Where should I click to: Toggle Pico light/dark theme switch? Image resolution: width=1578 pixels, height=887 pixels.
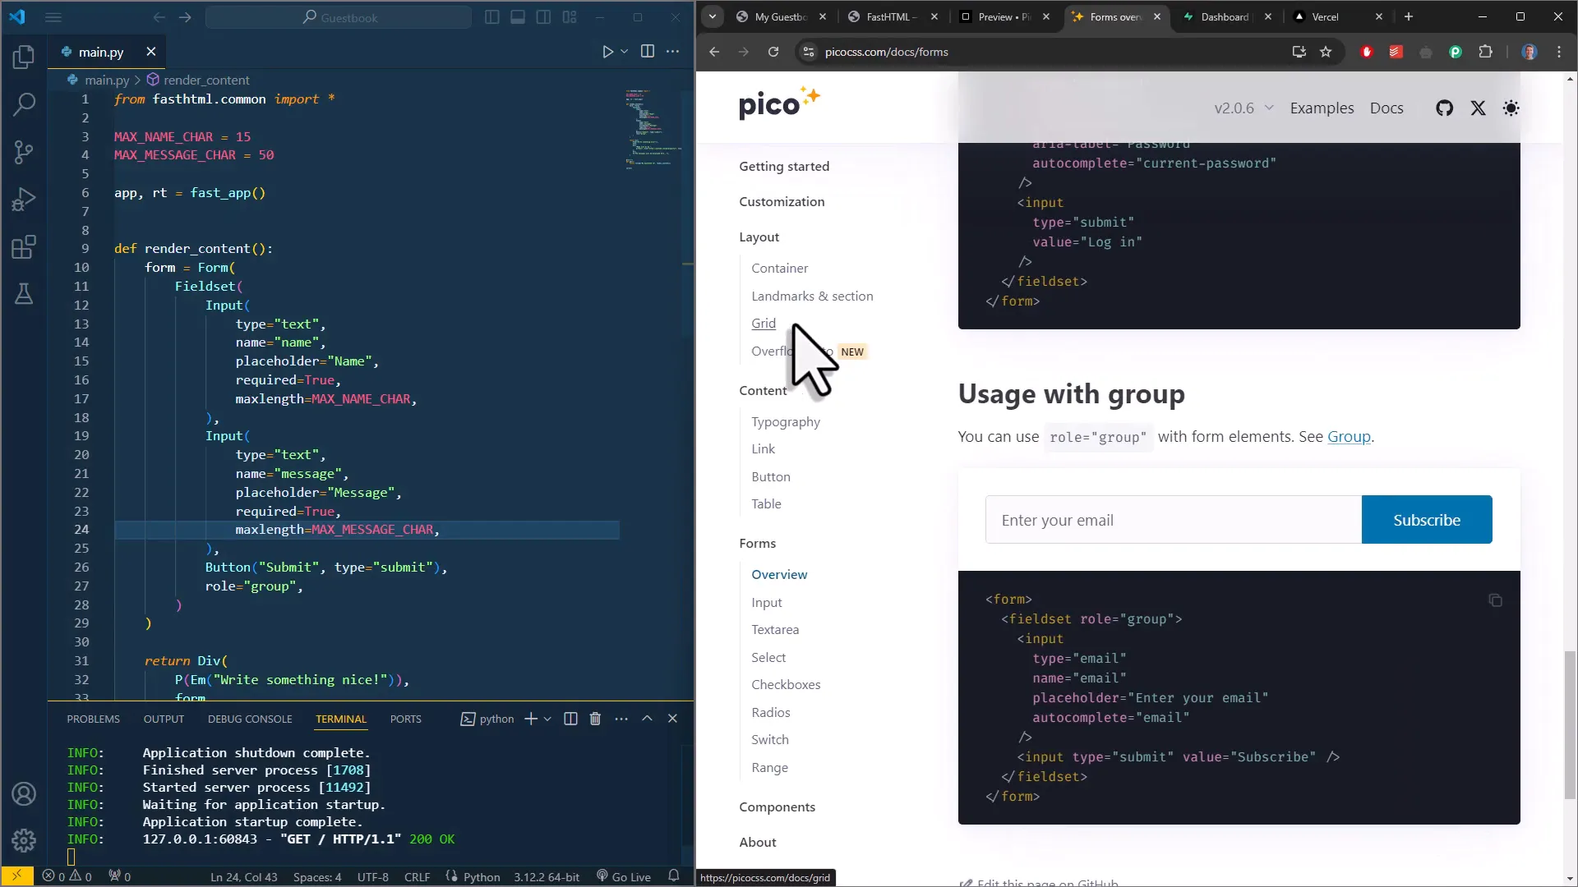1511,108
